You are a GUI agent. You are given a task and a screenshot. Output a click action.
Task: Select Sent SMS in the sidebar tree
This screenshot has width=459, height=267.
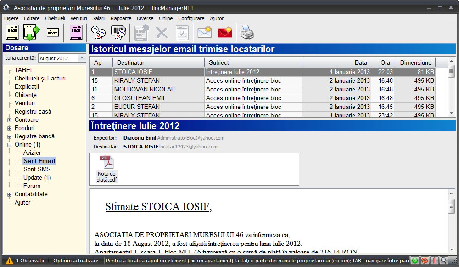point(37,170)
